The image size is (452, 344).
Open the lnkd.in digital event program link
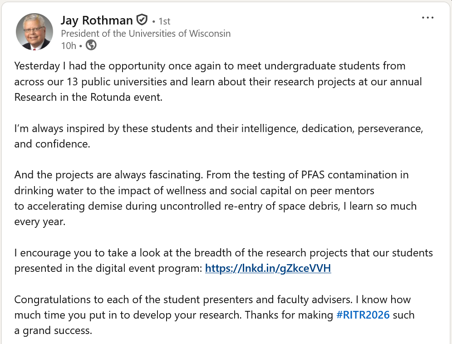tap(268, 268)
